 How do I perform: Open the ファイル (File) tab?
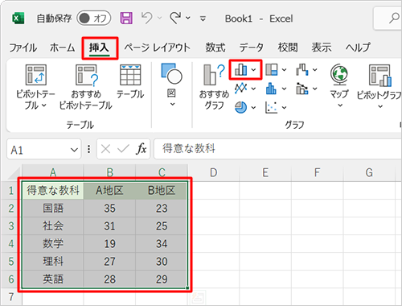[23, 48]
